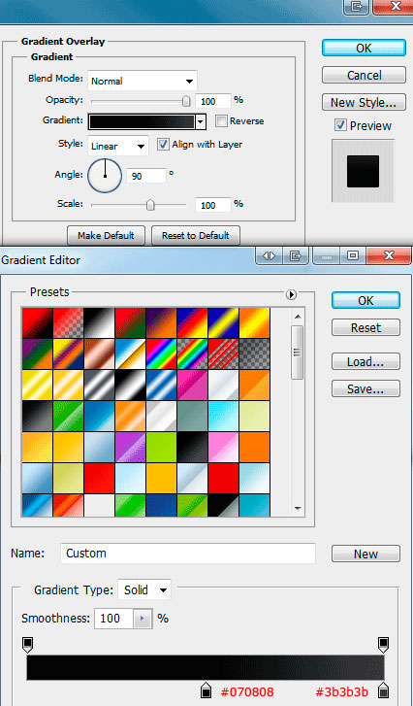Screen dimensions: 413x706
Task: Click the Gradient Editor title bar arrows icon
Action: point(269,255)
